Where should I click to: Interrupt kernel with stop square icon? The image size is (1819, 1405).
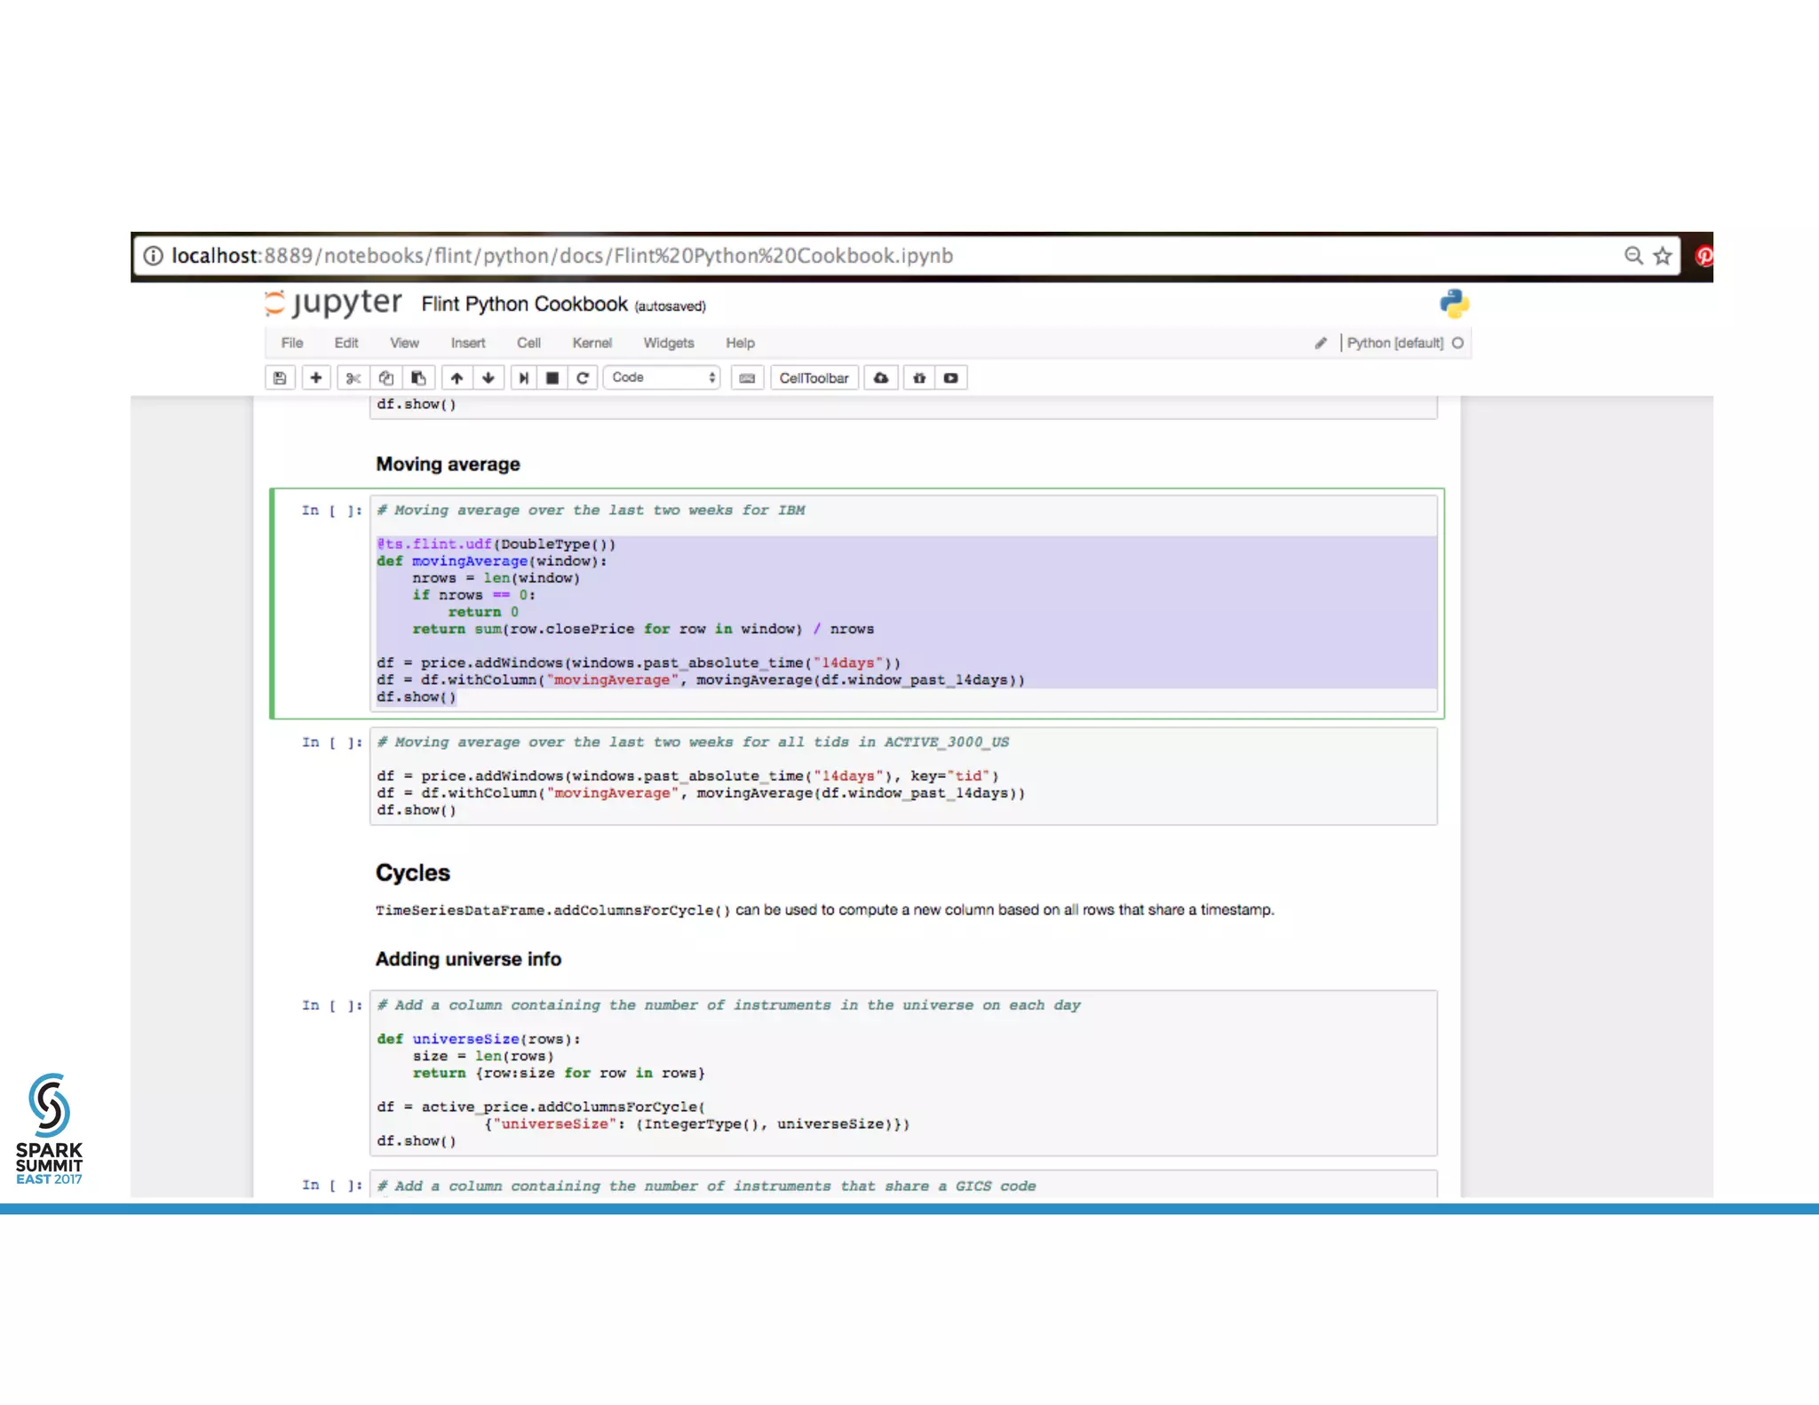tap(552, 378)
